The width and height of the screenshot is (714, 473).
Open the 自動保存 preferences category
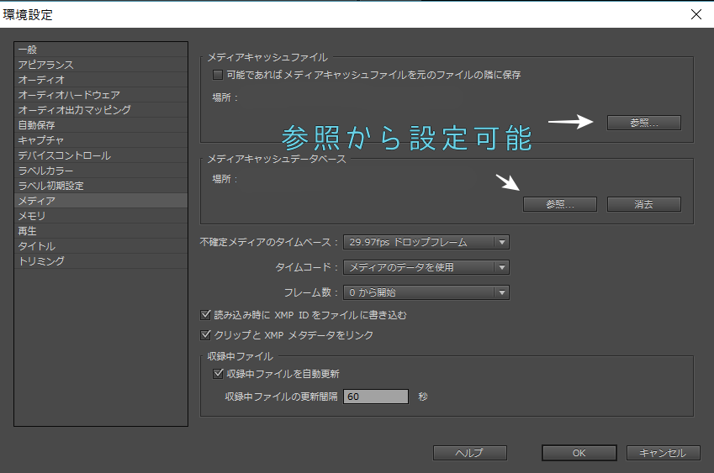click(38, 125)
